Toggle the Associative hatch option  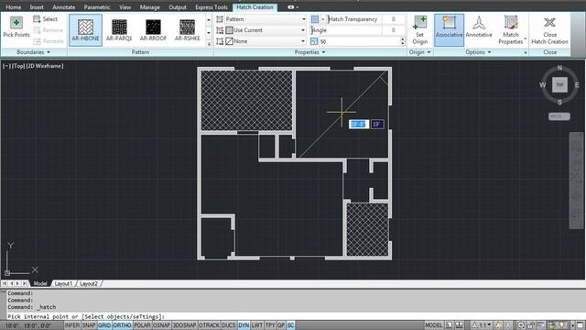pyautogui.click(x=449, y=30)
